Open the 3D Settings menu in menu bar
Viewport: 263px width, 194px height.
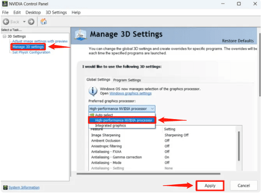(x=57, y=12)
